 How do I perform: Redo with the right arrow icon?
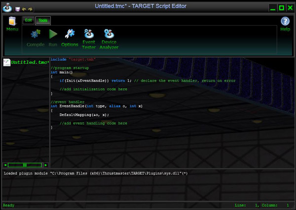[30, 9]
